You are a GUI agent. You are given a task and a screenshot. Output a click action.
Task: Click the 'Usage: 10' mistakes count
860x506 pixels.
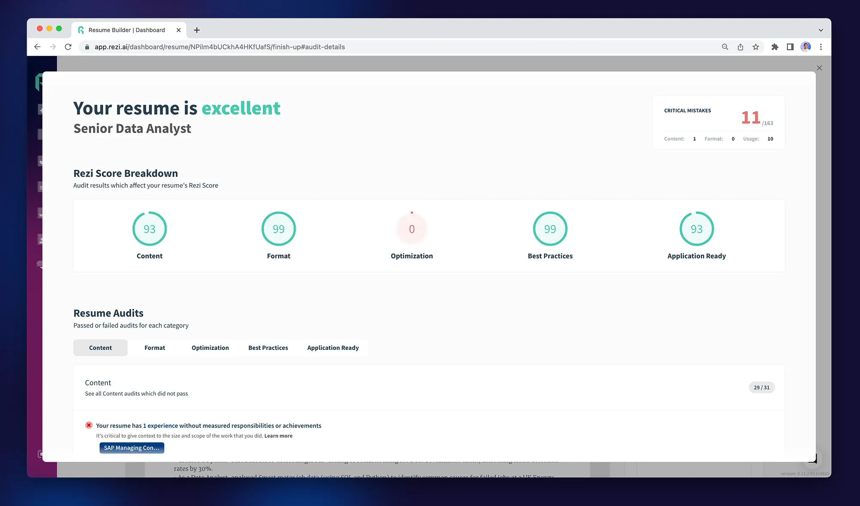point(758,139)
